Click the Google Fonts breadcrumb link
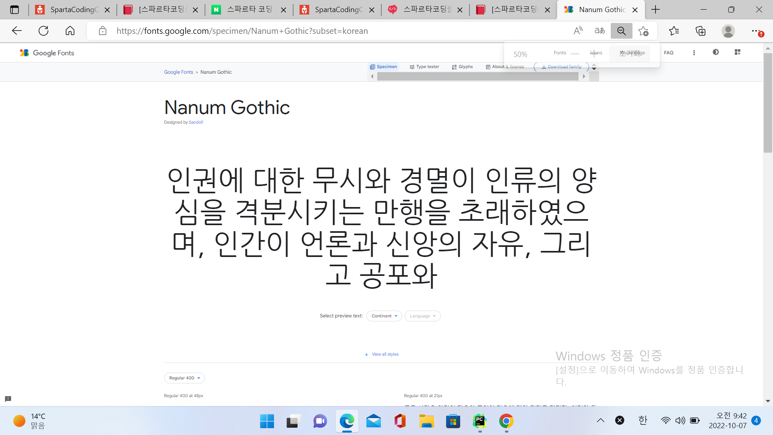773x435 pixels. click(178, 72)
